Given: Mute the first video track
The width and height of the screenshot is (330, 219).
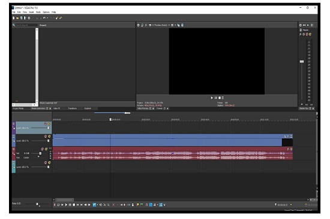Looking at the screenshot, I should pyautogui.click(x=46, y=123).
